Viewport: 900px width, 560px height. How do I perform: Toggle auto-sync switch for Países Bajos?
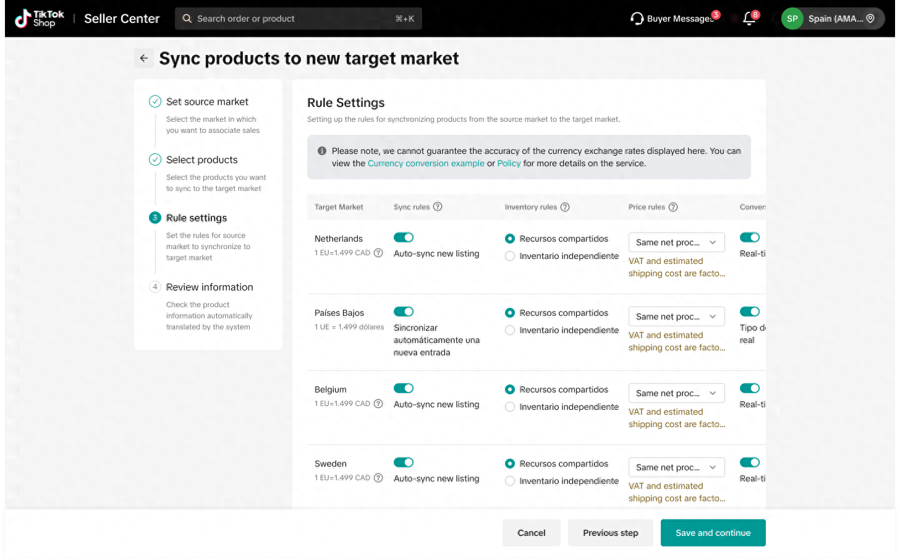pyautogui.click(x=404, y=312)
